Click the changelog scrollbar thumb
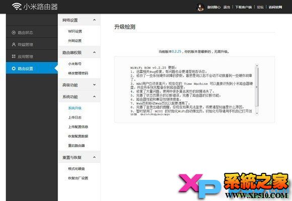292x201 pixels. point(257,87)
